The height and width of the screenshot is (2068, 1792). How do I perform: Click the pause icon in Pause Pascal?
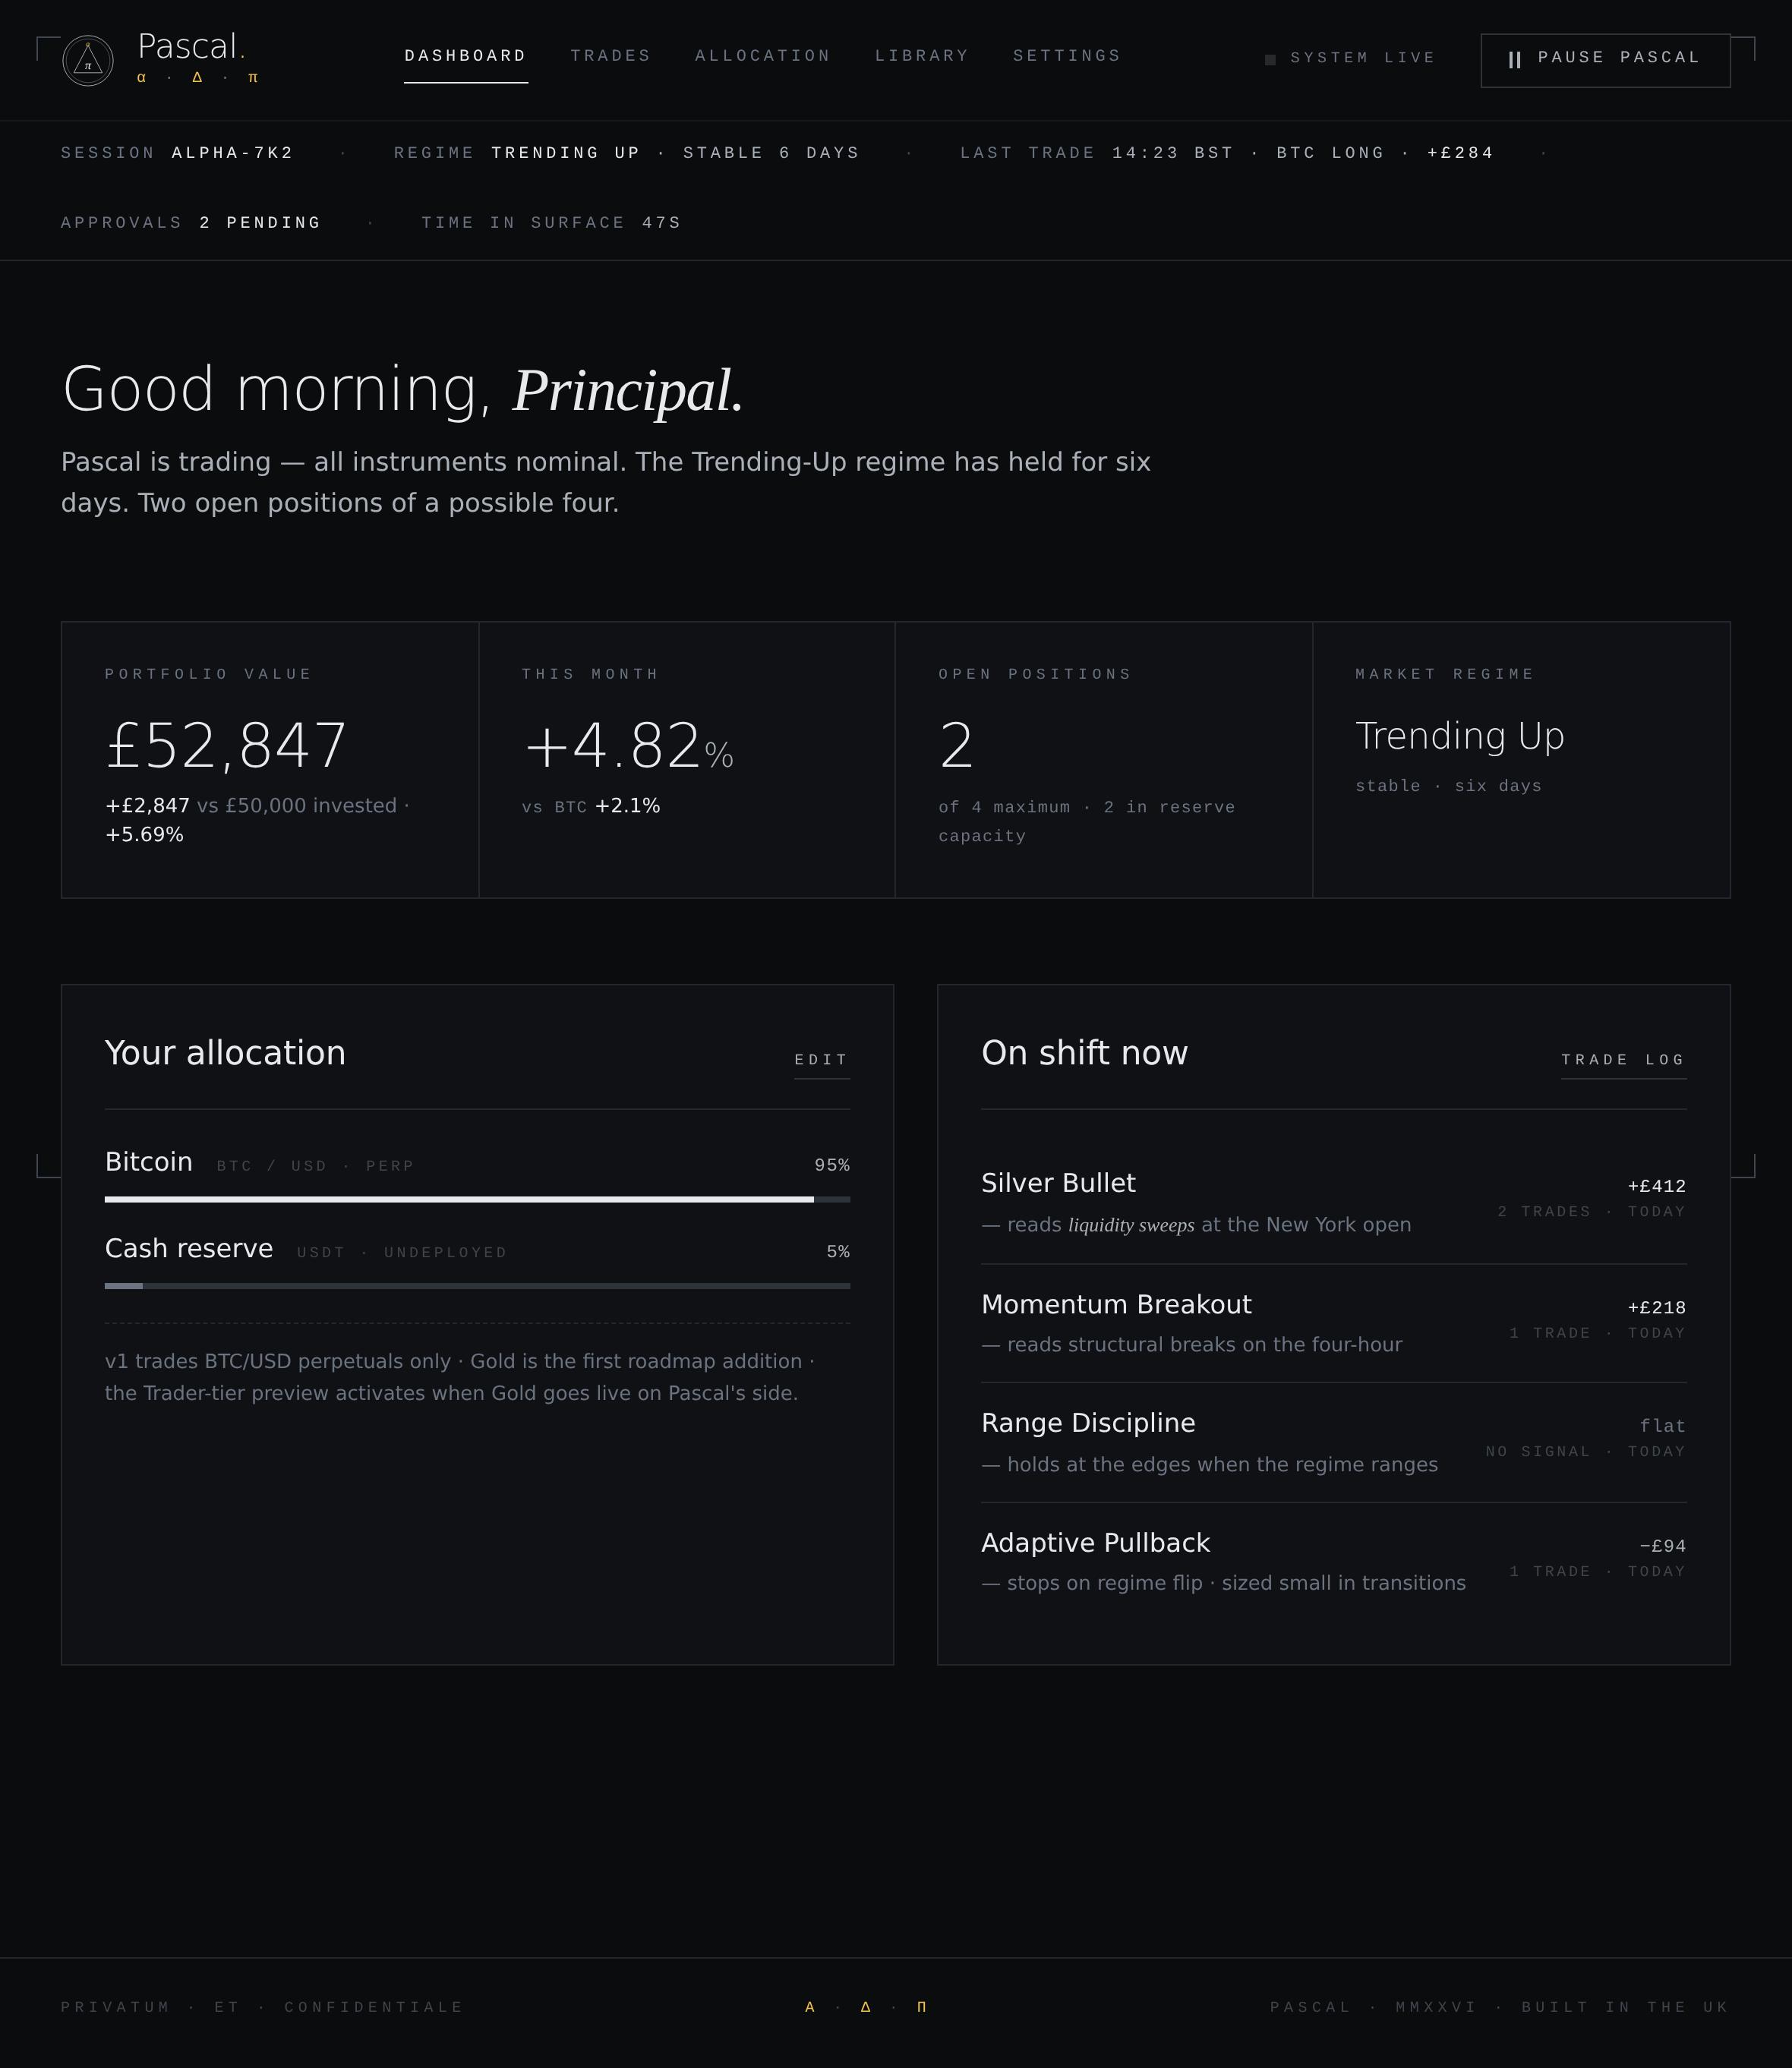1514,60
